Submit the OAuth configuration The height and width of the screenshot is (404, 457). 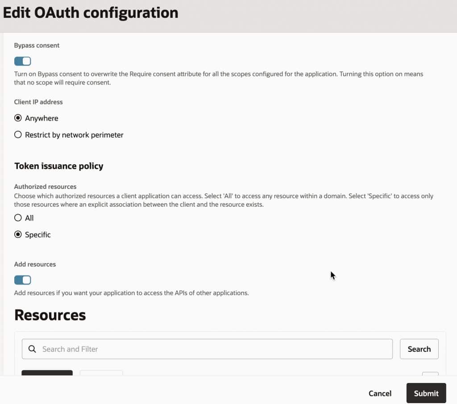pyautogui.click(x=426, y=393)
